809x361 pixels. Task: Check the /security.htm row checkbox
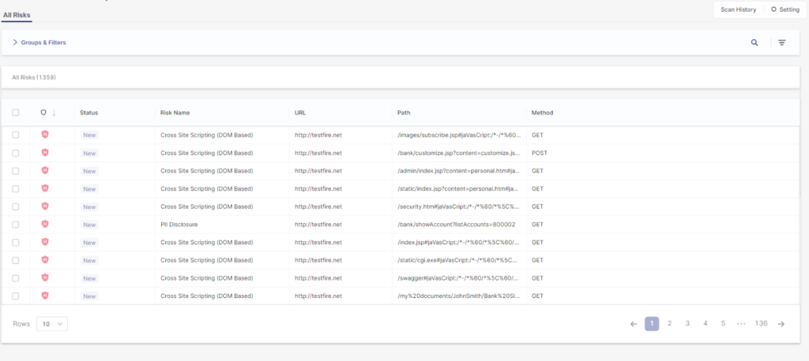(16, 207)
